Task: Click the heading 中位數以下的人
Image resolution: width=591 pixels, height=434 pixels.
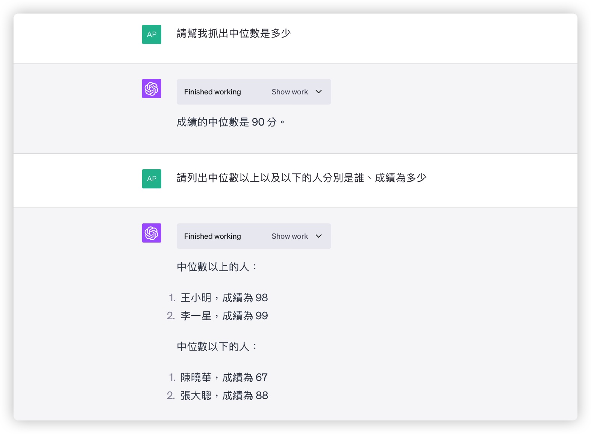Action: 217,347
